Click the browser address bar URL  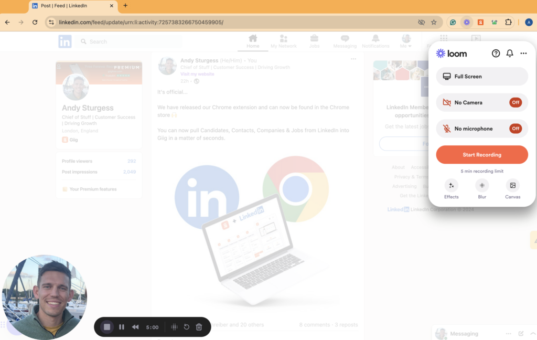(x=141, y=22)
